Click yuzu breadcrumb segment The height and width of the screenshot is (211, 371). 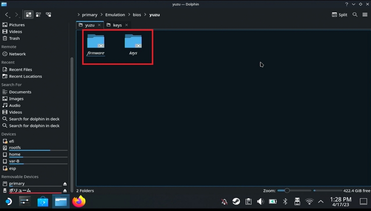[155, 15]
